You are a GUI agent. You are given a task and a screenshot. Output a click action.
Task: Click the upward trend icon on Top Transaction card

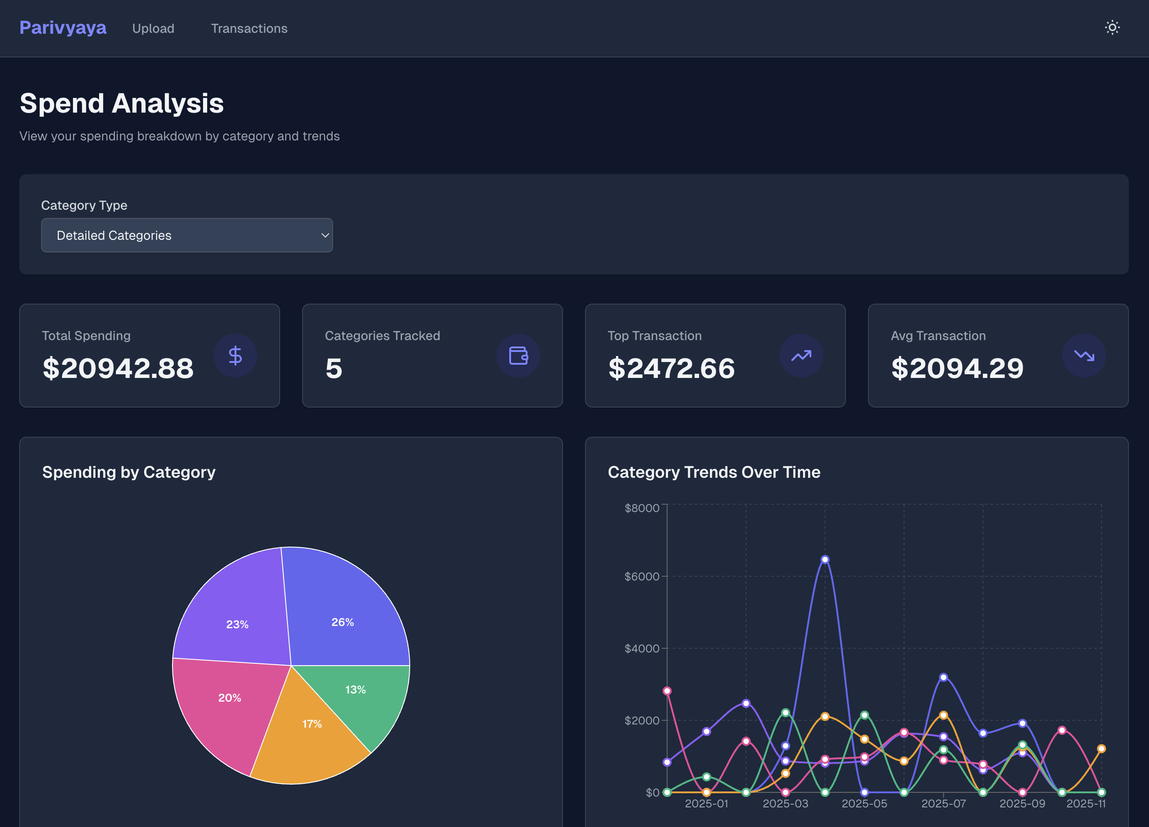click(800, 355)
